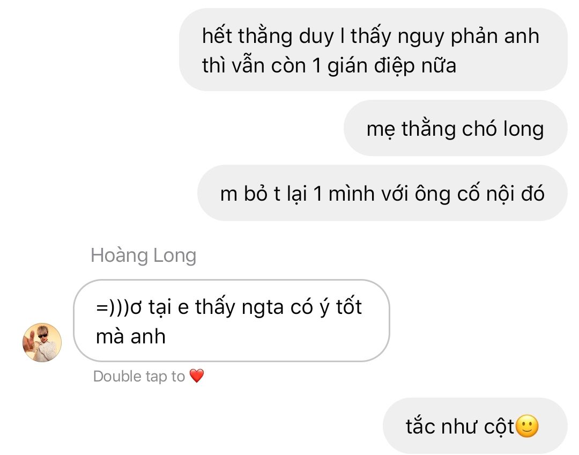Viewport: 579px width, 455px height.
Task: Click the word "hết" starting the first message
Action: click(217, 36)
